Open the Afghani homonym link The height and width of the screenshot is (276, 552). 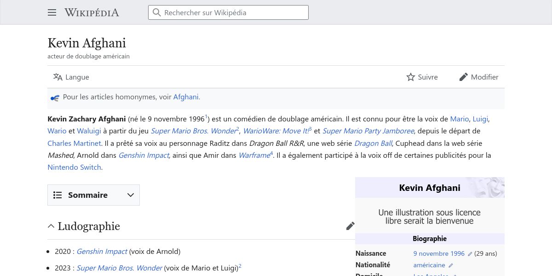click(186, 97)
